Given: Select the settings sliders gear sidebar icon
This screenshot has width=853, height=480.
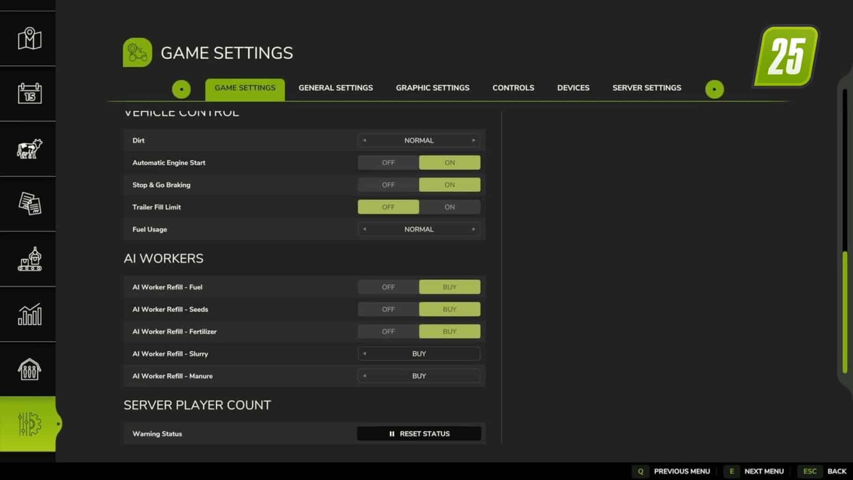Looking at the screenshot, I should pyautogui.click(x=30, y=424).
